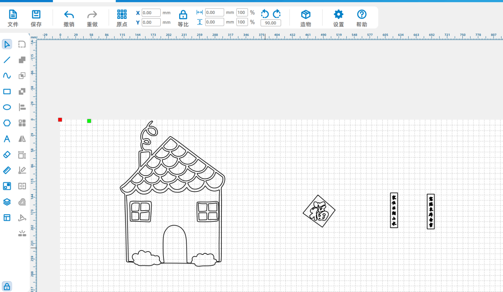Toggle the lock at bottom-left corner

(x=7, y=286)
